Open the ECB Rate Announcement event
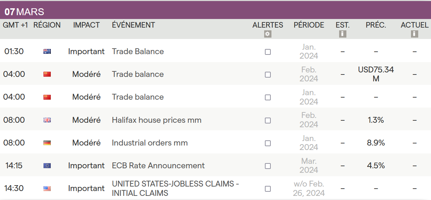The width and height of the screenshot is (431, 200). (158, 166)
